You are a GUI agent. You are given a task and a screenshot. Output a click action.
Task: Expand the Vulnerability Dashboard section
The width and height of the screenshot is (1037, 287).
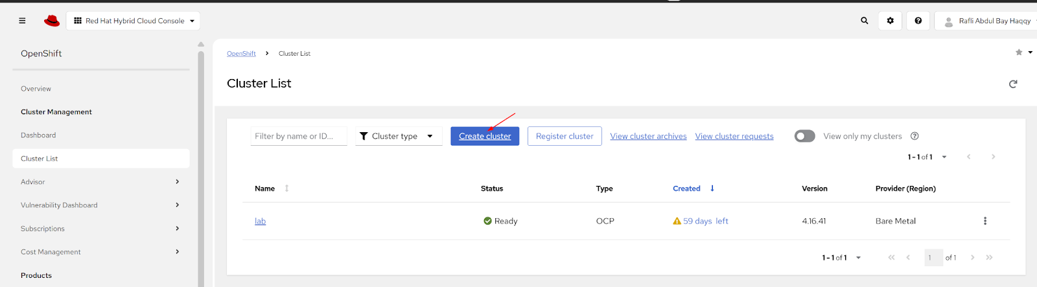click(x=100, y=205)
